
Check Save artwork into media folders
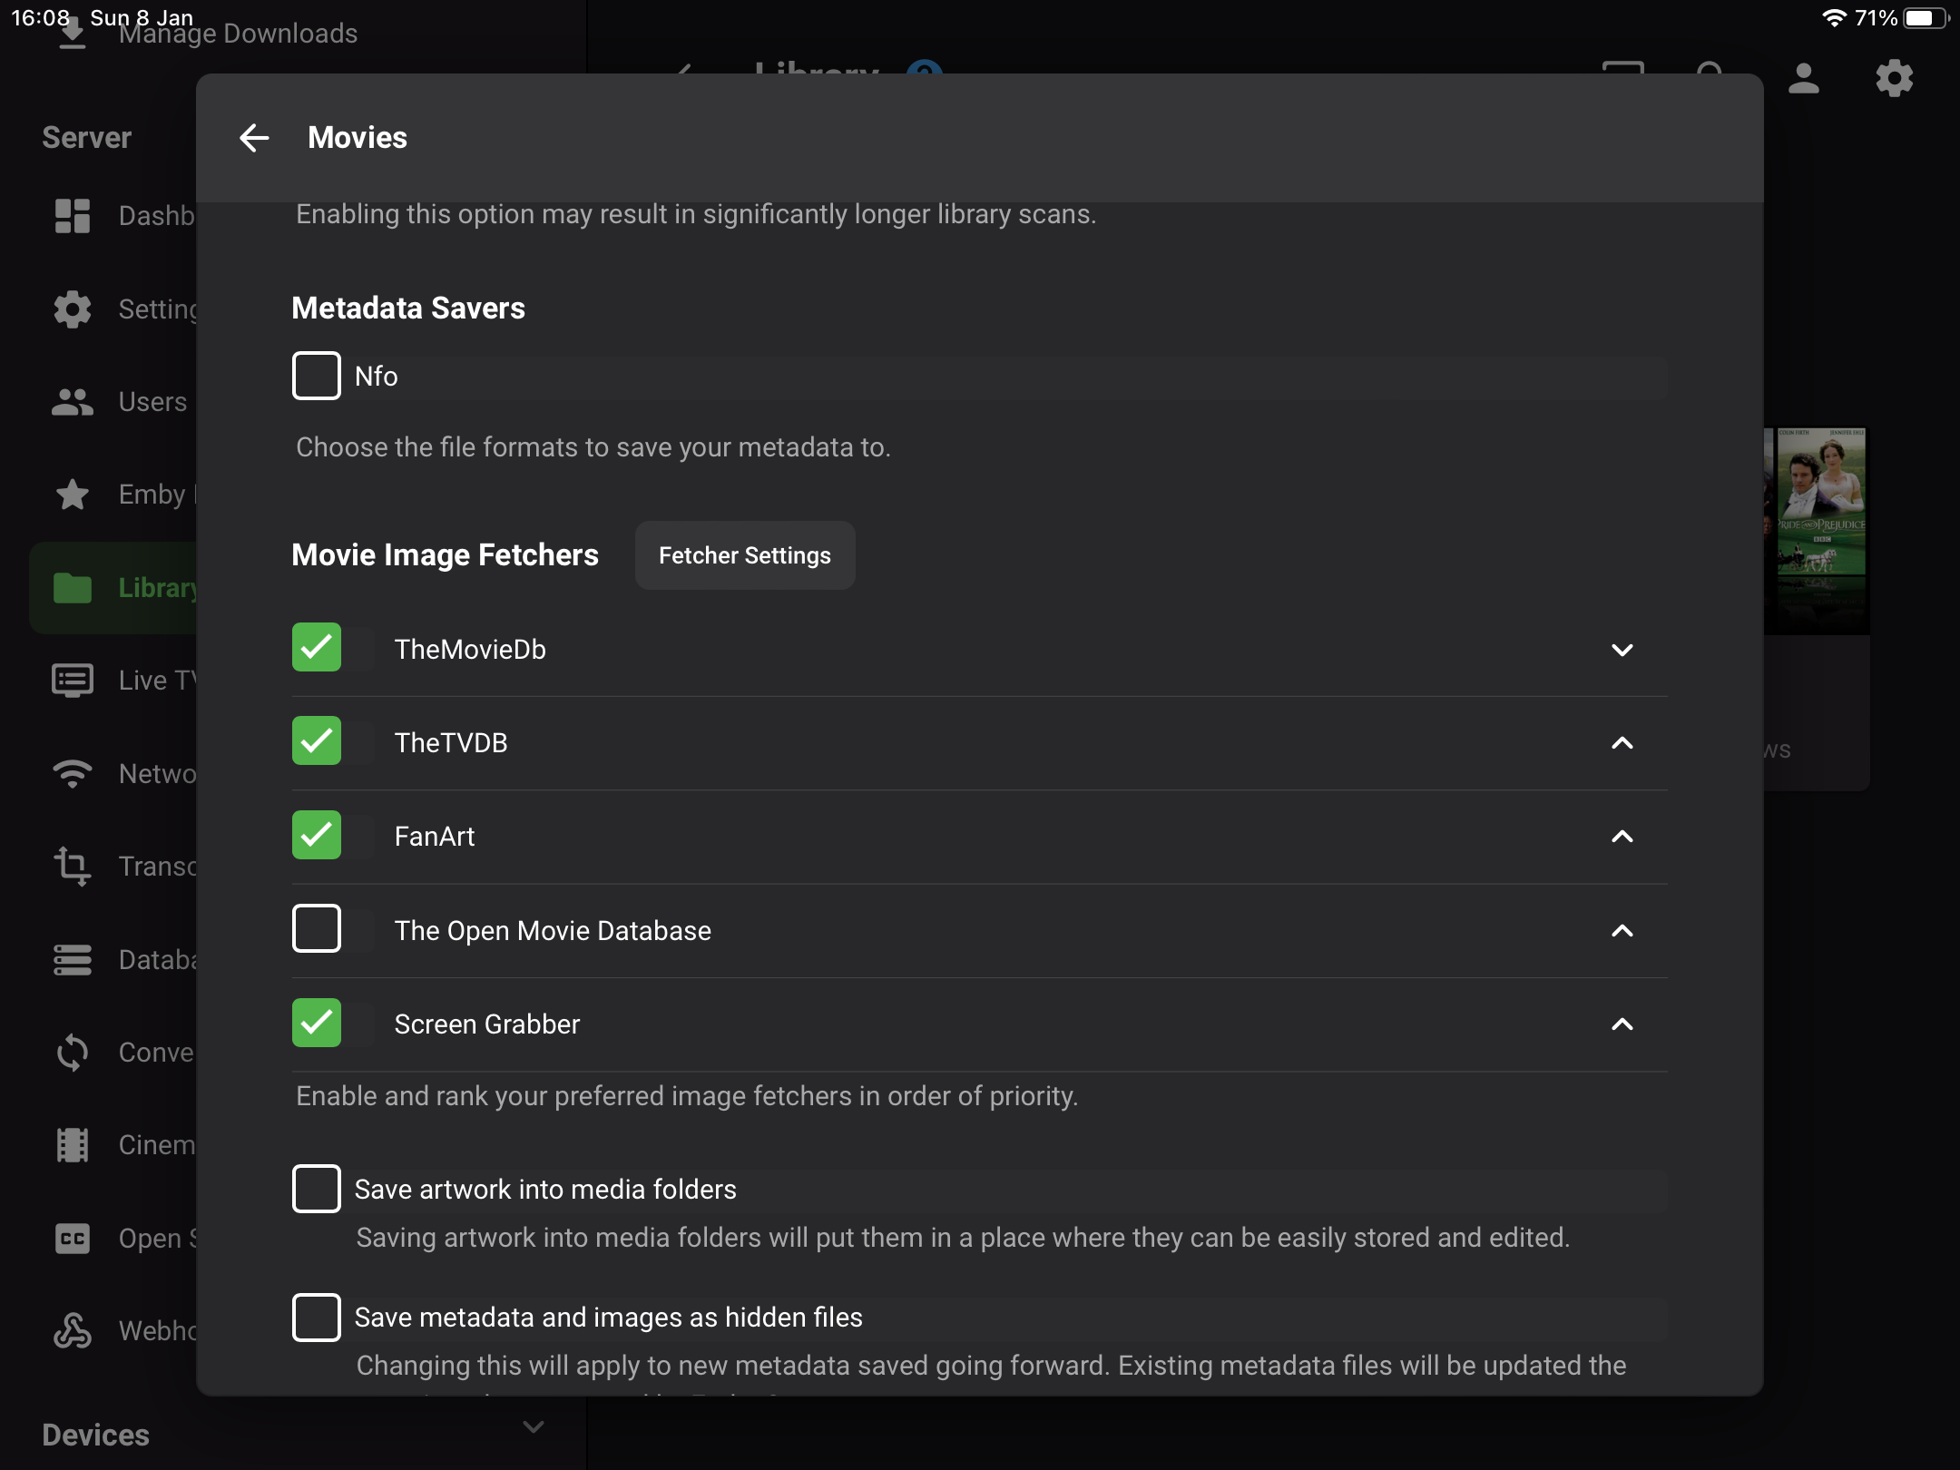(317, 1189)
